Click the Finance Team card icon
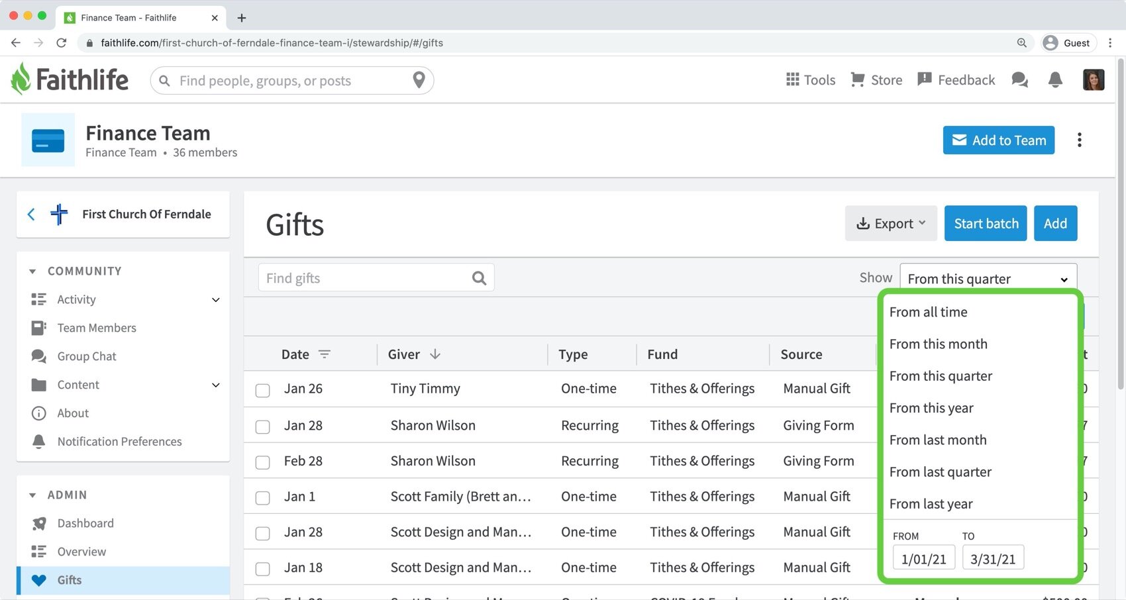 (x=48, y=140)
